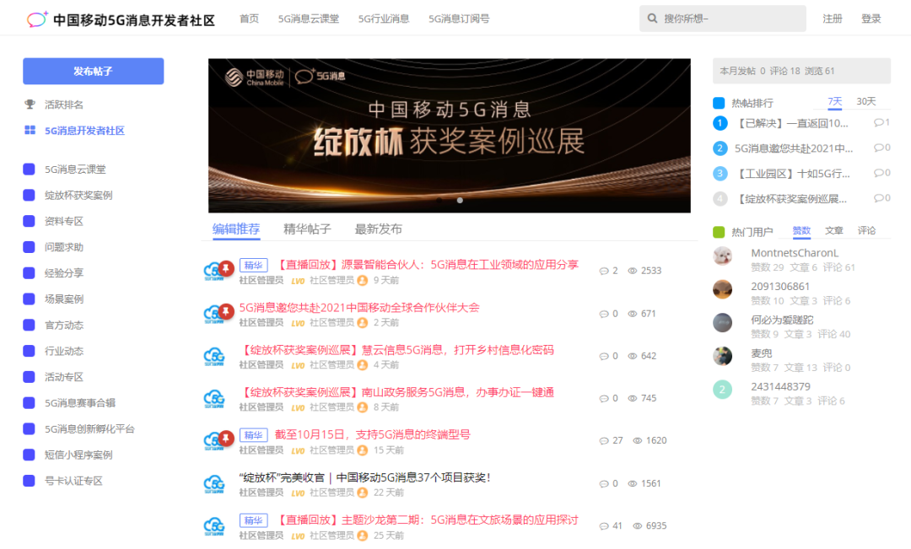
Task: Open 5G消息订阅号 in top navigation
Action: point(459,19)
